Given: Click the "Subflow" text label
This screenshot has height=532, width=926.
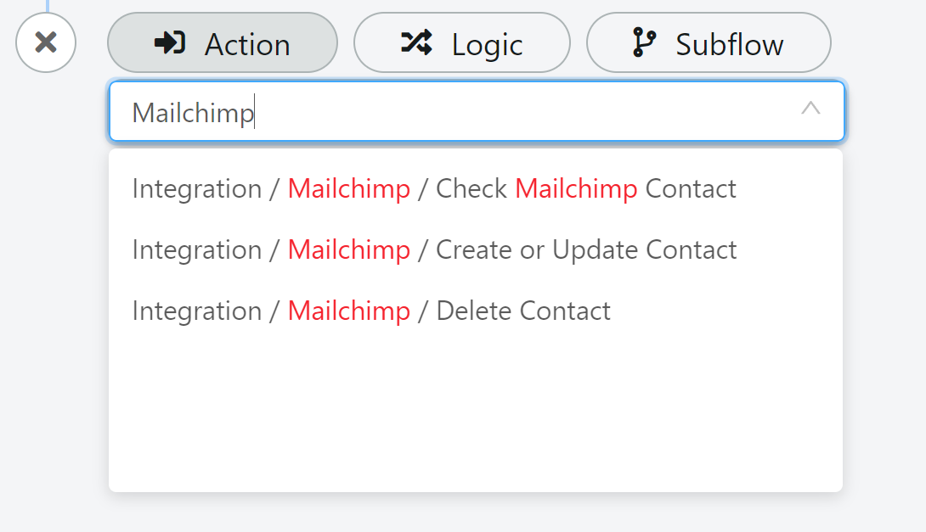Looking at the screenshot, I should 730,44.
